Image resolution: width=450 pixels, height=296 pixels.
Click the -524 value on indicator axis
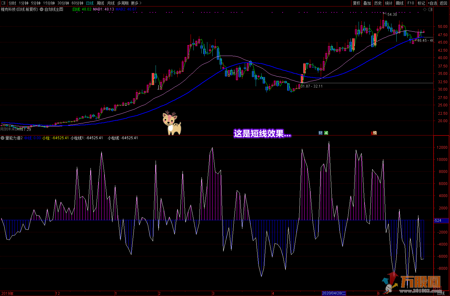click(441, 221)
